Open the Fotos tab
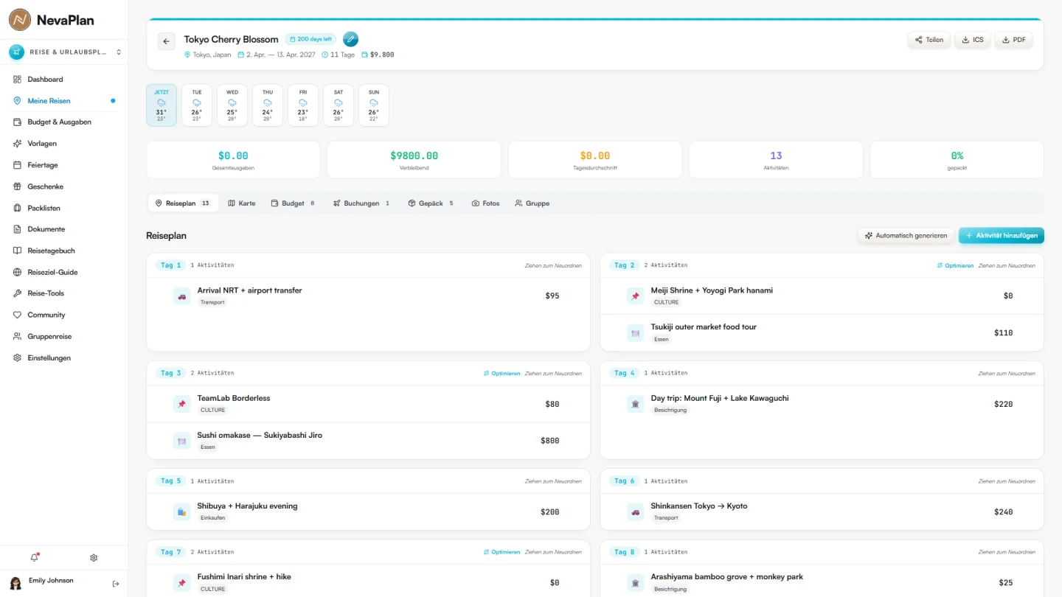This screenshot has height=597, width=1062. (x=486, y=203)
